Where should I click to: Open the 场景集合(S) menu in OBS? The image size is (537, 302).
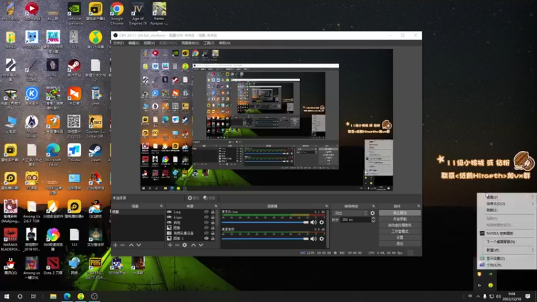pos(190,43)
